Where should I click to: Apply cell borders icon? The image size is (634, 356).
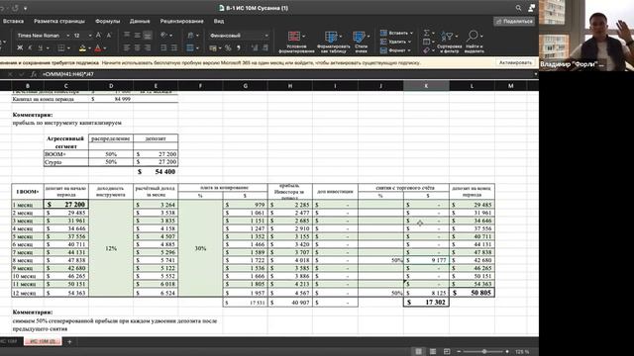[x=60, y=48]
